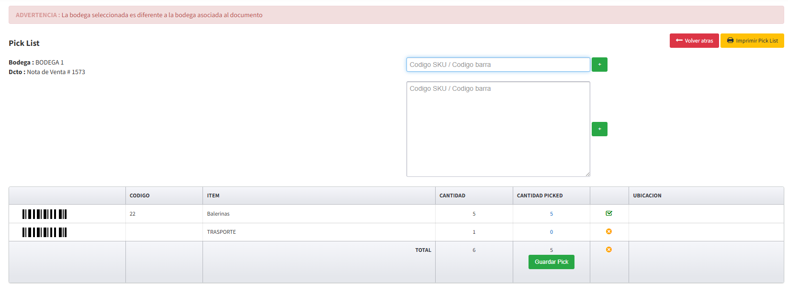Click green check icon in Balerinas row
Image resolution: width=788 pixels, height=294 pixels.
tap(609, 213)
